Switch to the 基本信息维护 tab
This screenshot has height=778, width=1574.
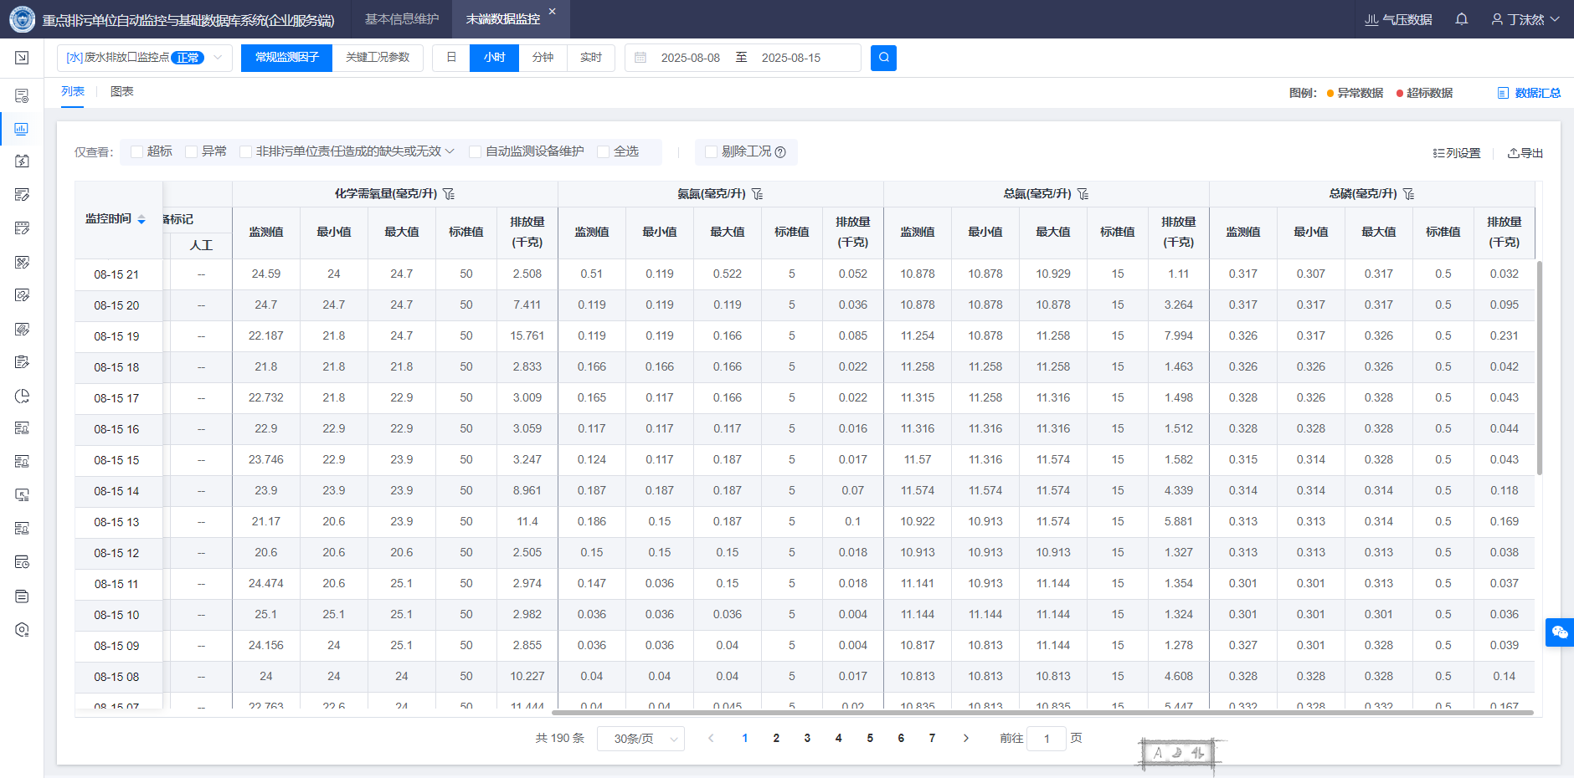click(401, 19)
